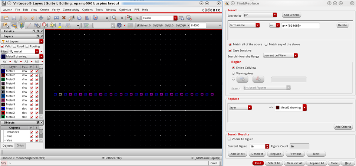The height and width of the screenshot is (166, 356).
Task: Click the Add Select button
Action: (x=237, y=154)
